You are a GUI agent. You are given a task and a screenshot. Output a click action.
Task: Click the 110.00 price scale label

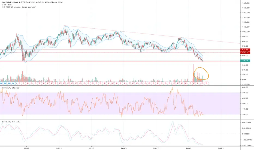246,27
